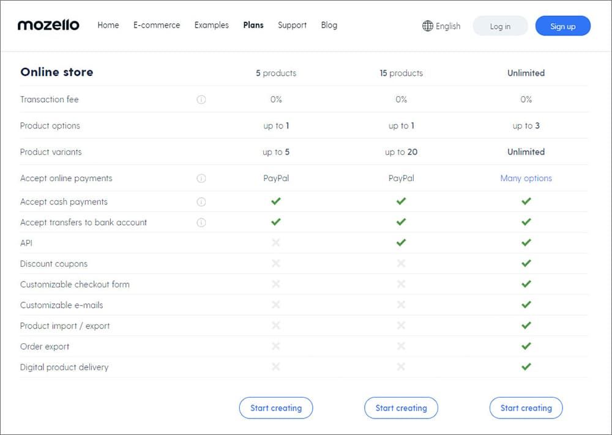
Task: Click the Log in button
Action: pos(501,26)
